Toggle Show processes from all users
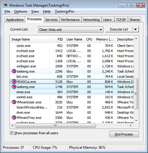 point(12,133)
